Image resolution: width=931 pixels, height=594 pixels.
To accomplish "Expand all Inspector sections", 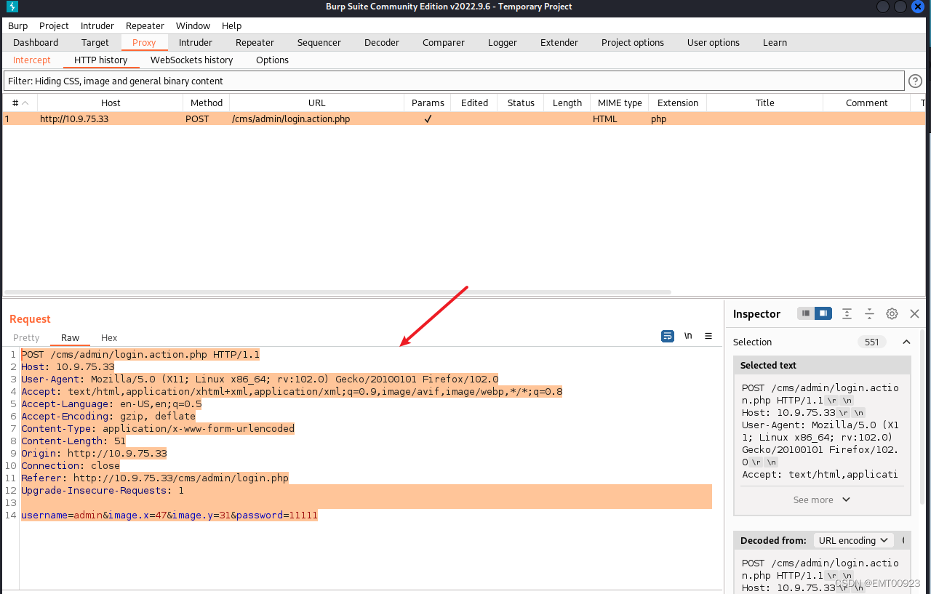I will pos(847,313).
